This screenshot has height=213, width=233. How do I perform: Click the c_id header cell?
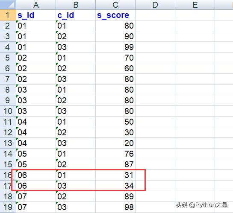(x=76, y=15)
